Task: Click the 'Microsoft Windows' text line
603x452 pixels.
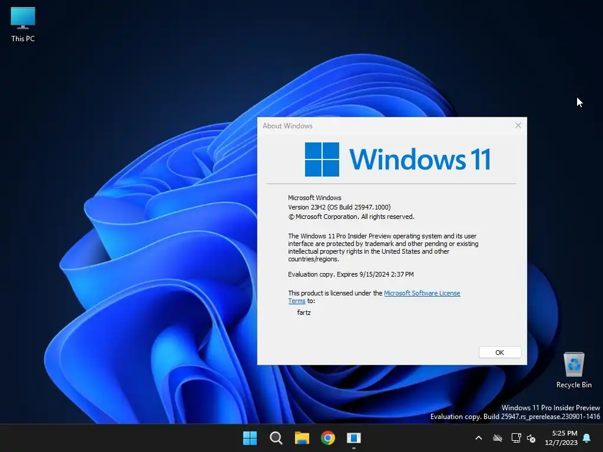Action: pyautogui.click(x=314, y=198)
